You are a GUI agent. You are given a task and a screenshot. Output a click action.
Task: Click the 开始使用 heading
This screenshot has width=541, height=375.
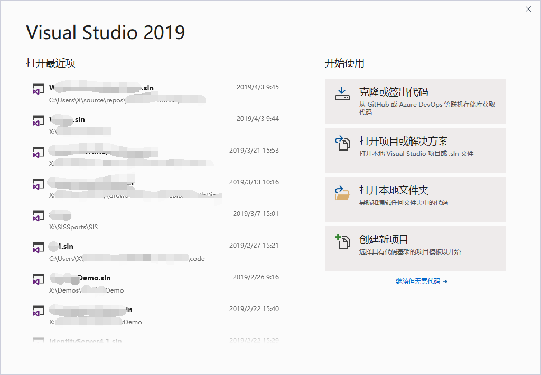tap(344, 63)
